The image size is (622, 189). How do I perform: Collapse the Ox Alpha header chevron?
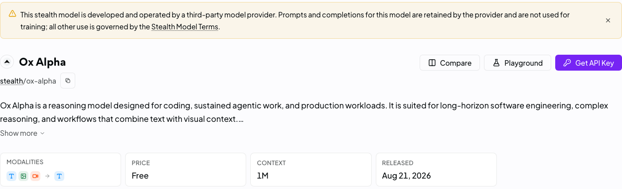(7, 62)
